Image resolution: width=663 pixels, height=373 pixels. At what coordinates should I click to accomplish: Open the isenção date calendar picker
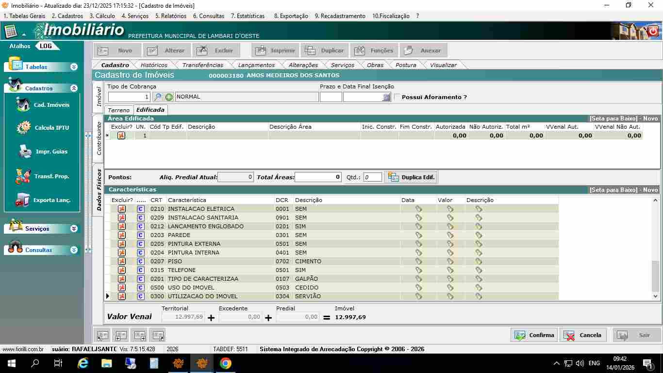tap(386, 97)
